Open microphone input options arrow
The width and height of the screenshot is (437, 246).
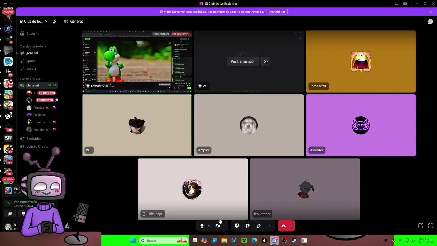(209, 226)
